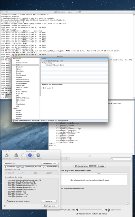This screenshot has width=135, height=217.
Task: Click Hardware segment in Mac Pro path bar
Action: tap(35, 121)
